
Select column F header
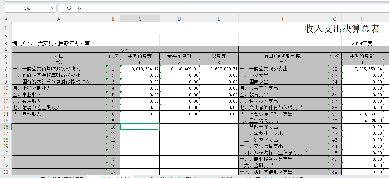click(283, 19)
